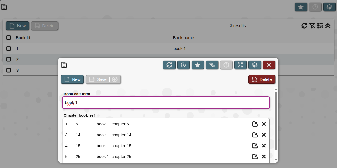The width and height of the screenshot is (337, 168).
Task: Collapse the list with double chevron
Action: click(x=328, y=26)
